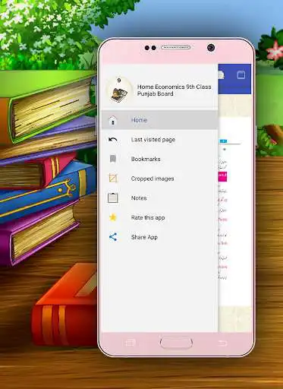Tap the Last visited page undo arrow icon

[113, 140]
